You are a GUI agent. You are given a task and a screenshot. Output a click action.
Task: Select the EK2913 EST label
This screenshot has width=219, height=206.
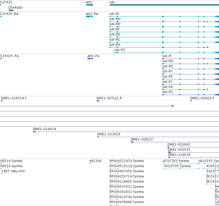coord(212,176)
